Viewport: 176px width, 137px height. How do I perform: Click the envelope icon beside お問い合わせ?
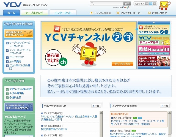pos(149,13)
